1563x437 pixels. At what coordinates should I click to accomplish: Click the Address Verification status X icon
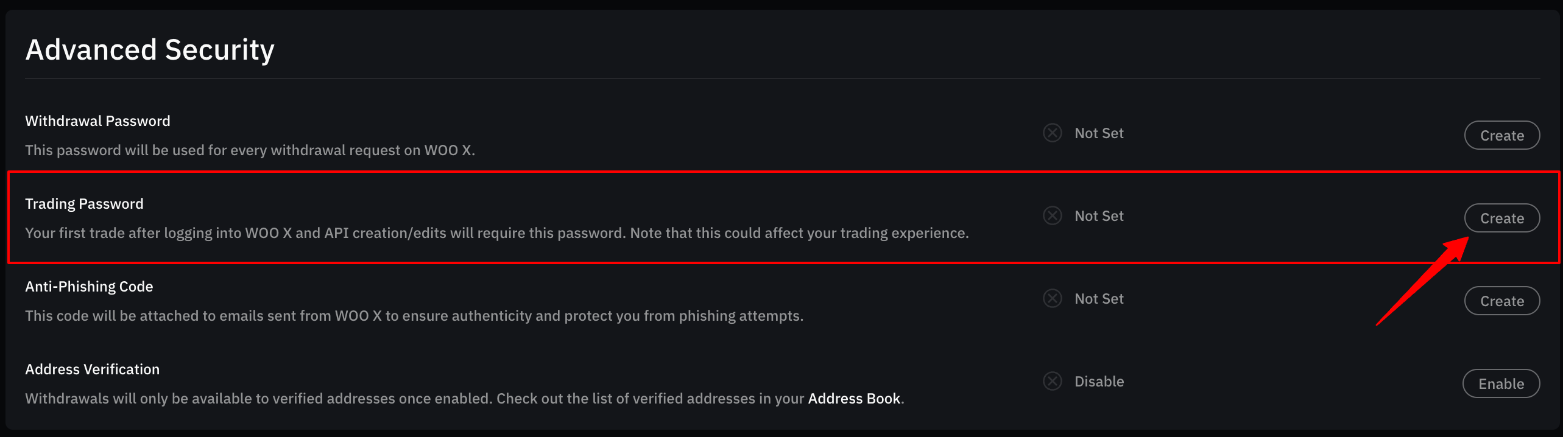(x=1052, y=381)
